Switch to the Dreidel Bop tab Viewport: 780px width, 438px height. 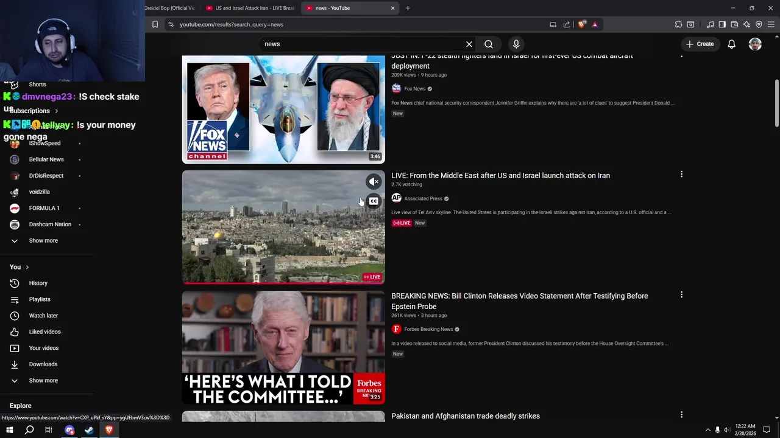(x=171, y=8)
